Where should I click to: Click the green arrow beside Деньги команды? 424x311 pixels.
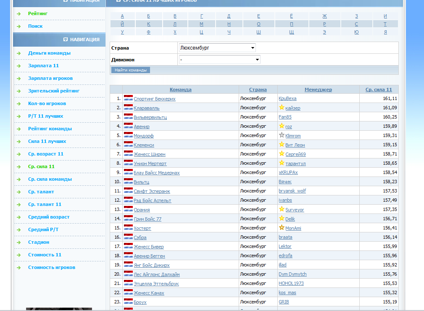(x=18, y=53)
